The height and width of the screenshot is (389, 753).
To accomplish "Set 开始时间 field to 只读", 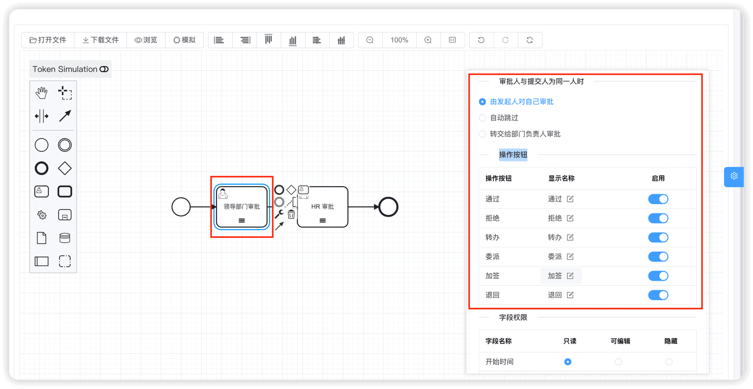I will click(x=567, y=362).
